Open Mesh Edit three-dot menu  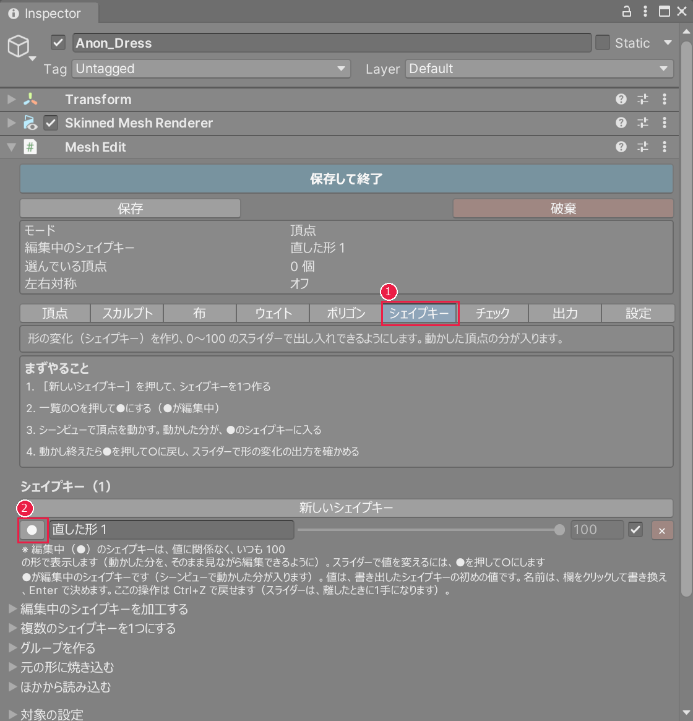coord(665,147)
